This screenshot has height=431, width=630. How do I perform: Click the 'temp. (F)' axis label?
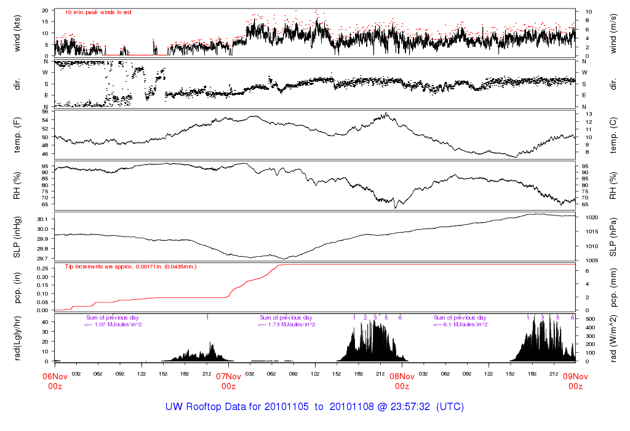coord(17,135)
